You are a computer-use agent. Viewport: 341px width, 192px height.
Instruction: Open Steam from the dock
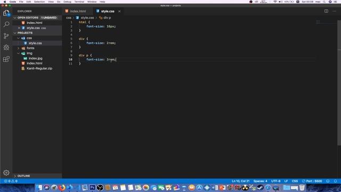(261, 187)
